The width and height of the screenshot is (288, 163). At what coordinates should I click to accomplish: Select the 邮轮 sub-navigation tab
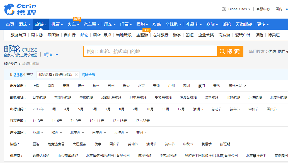click(x=84, y=35)
